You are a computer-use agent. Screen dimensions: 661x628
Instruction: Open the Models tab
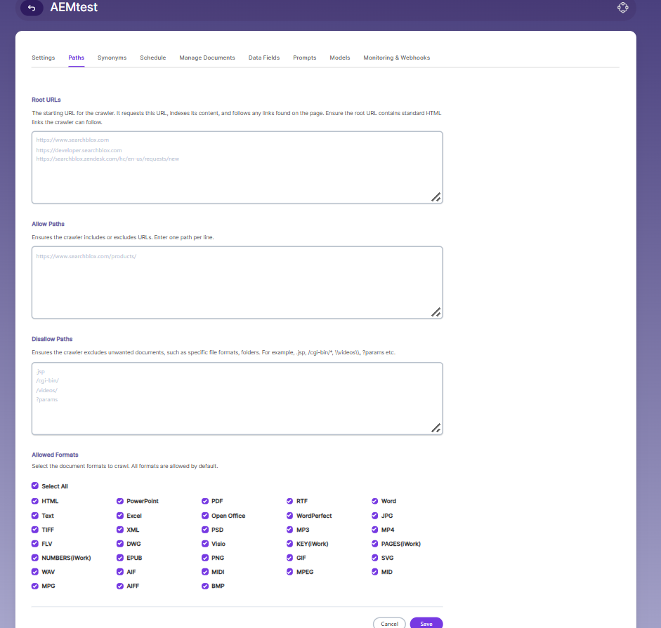340,58
